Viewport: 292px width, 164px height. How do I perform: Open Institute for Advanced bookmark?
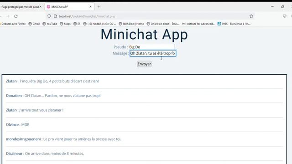point(198,24)
